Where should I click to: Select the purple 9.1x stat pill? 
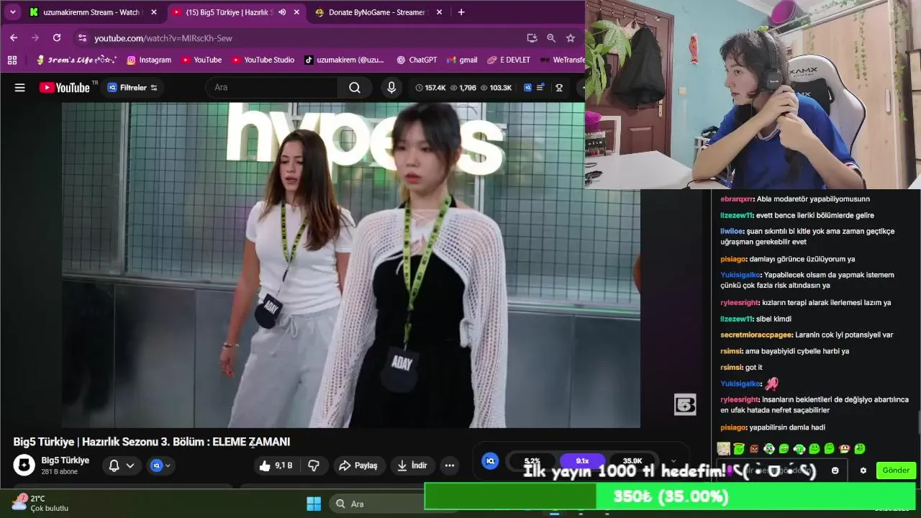tap(582, 461)
